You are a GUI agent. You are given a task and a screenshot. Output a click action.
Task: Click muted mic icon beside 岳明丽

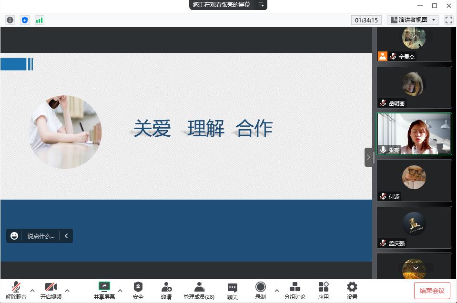[x=383, y=103]
